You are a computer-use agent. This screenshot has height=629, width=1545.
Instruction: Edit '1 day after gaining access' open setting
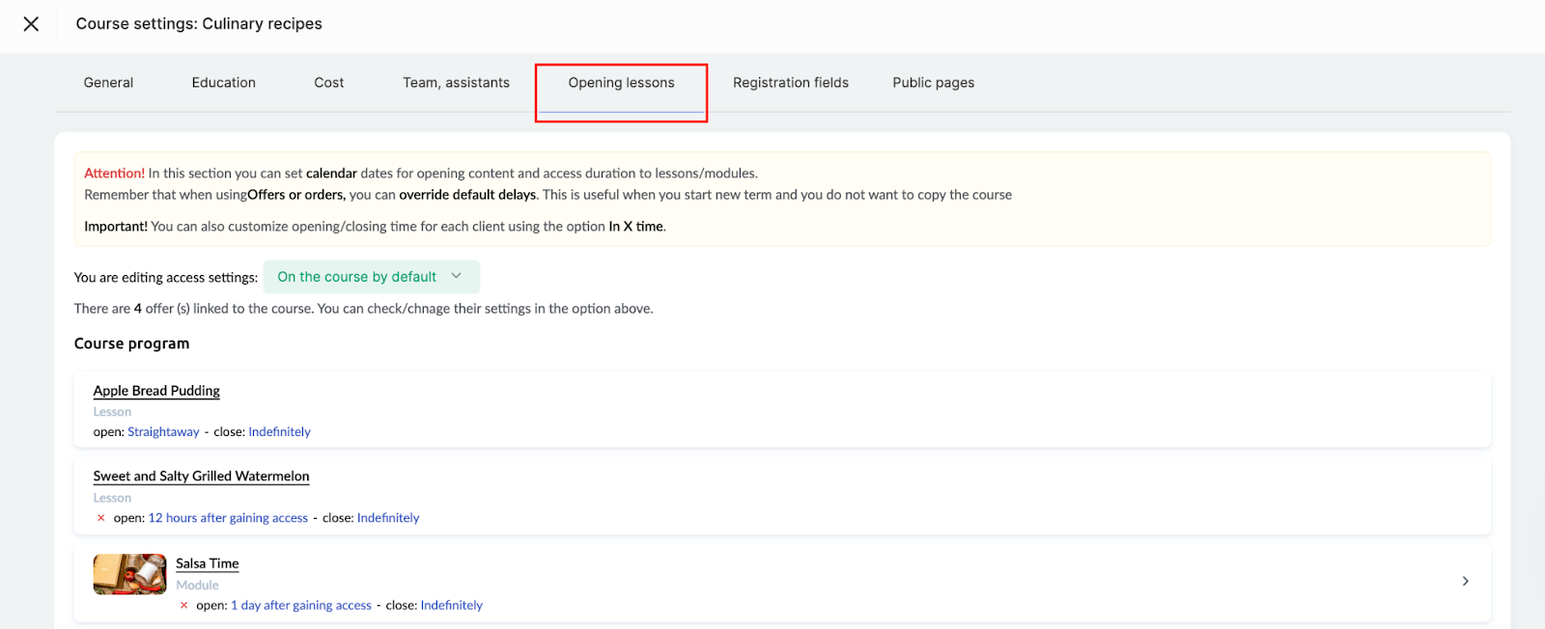300,606
